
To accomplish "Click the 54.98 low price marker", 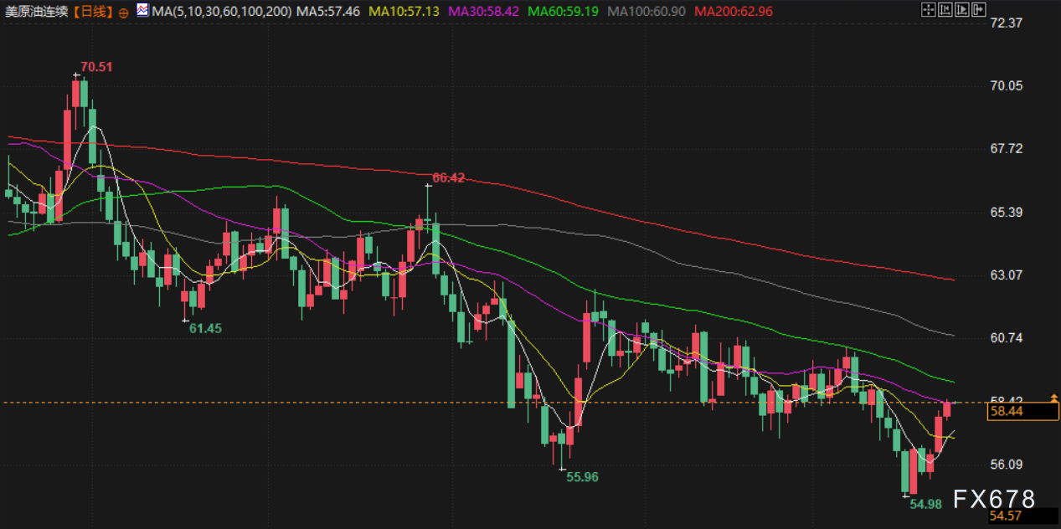I will coord(925,504).
